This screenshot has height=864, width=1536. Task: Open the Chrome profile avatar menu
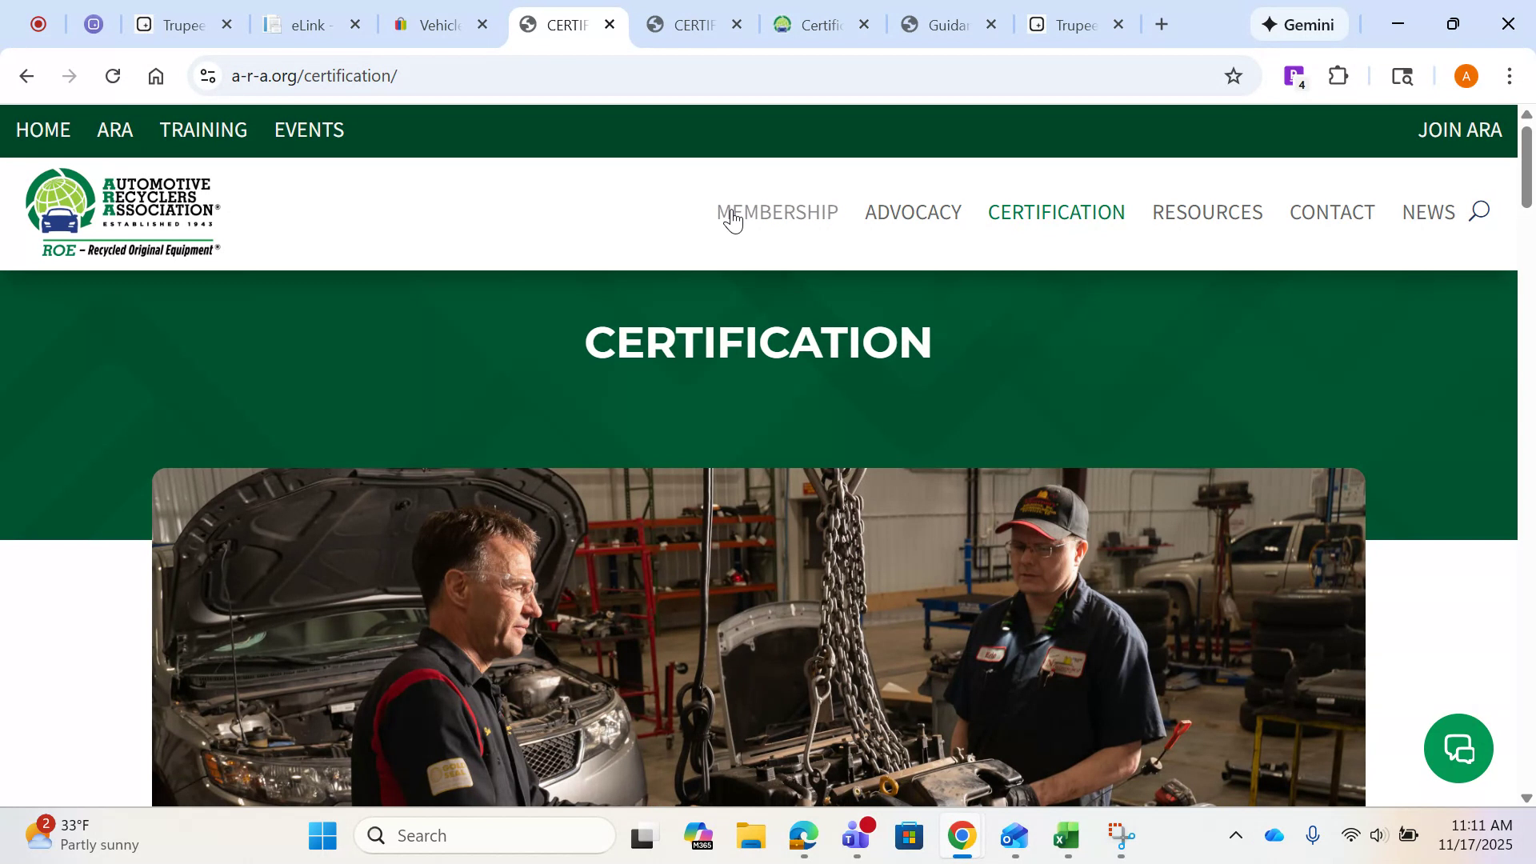pyautogui.click(x=1466, y=76)
